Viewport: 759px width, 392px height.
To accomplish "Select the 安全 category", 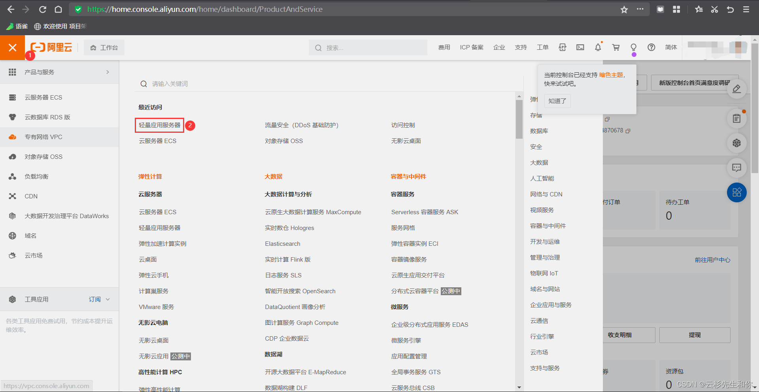I will tap(536, 147).
